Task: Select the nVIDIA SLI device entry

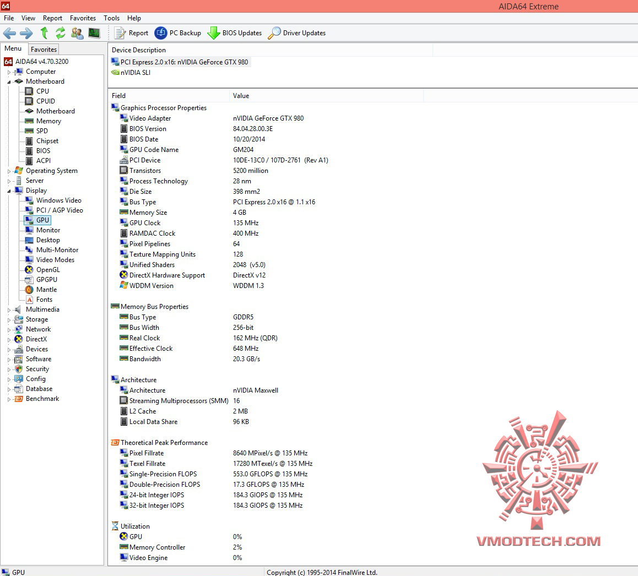Action: (136, 72)
